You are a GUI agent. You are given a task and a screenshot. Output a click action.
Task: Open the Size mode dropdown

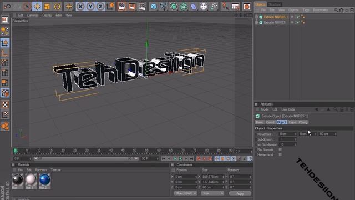(212, 193)
